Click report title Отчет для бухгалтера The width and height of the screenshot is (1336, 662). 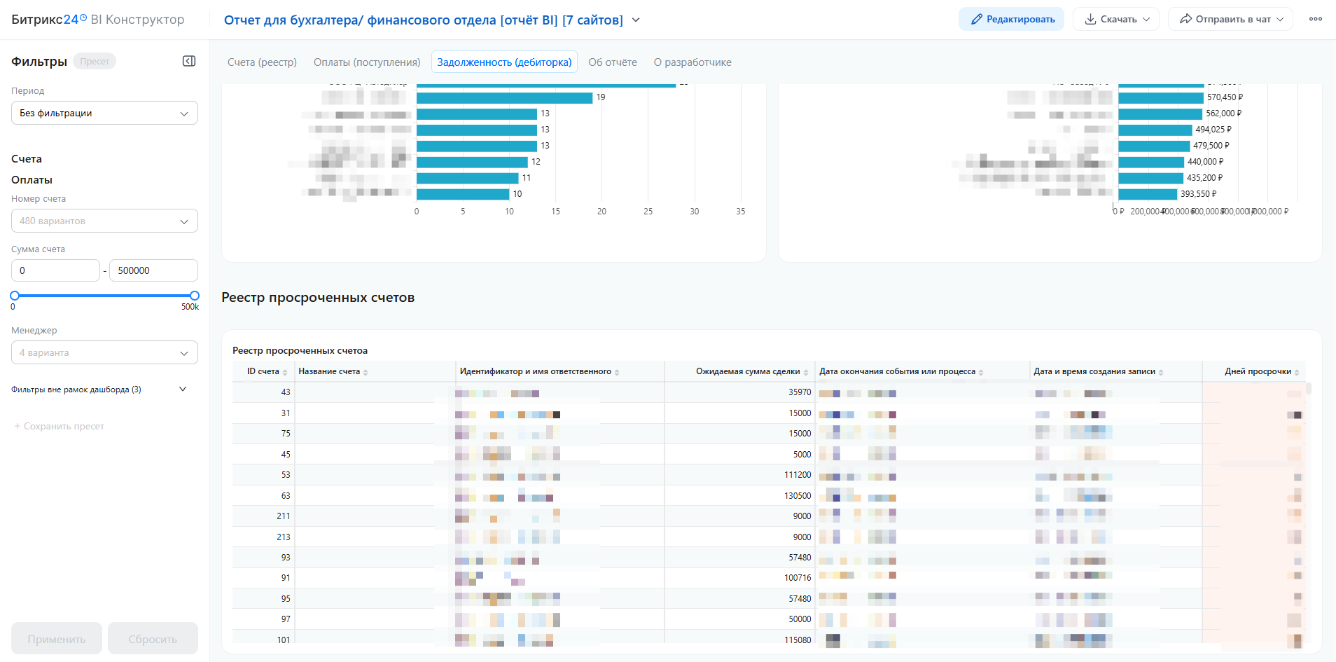(424, 20)
